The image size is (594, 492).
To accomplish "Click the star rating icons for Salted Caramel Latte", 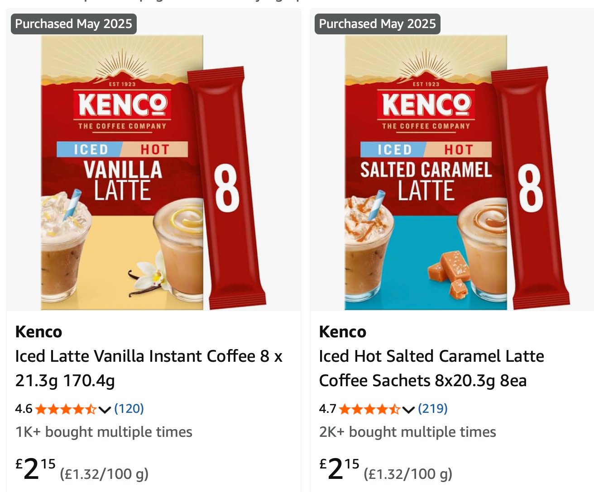I will [x=370, y=409].
